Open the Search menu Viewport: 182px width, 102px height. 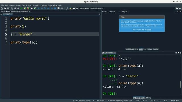click(12, 5)
